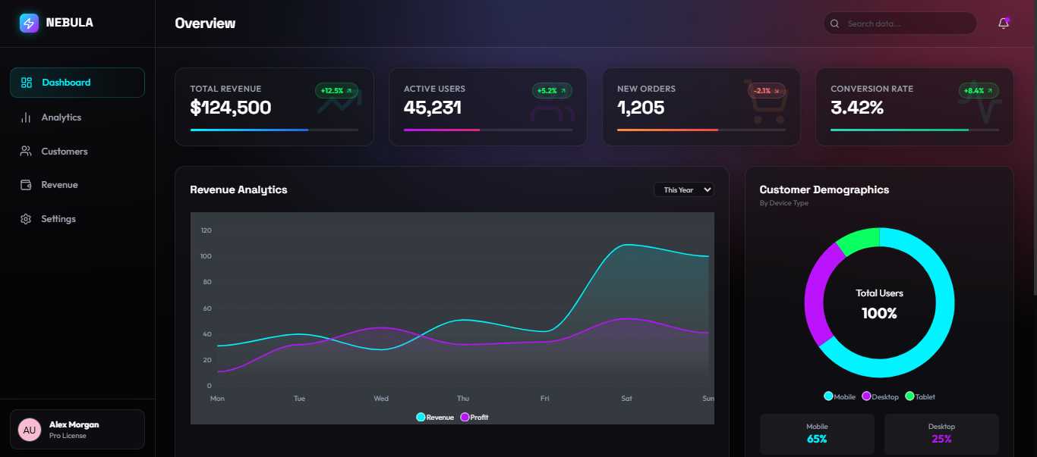
Task: Click the search magnifier icon
Action: [834, 23]
